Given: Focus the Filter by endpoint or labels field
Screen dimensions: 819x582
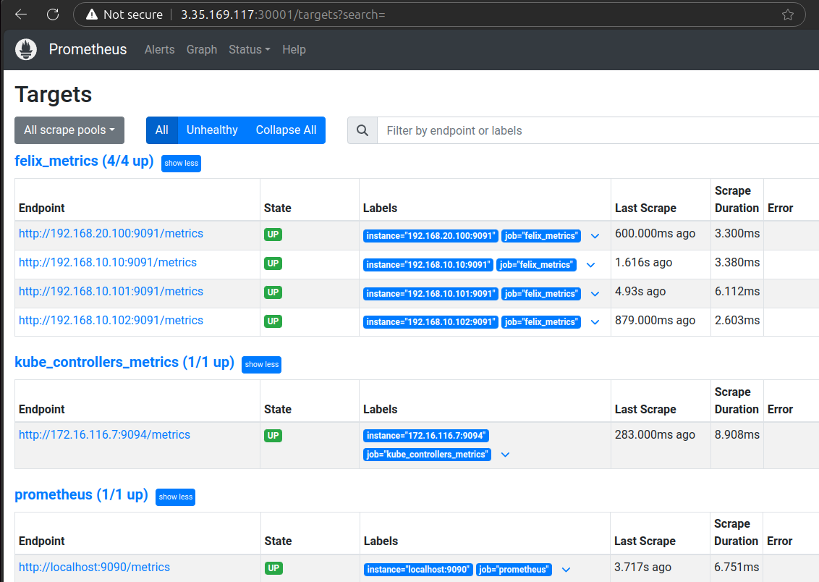Looking at the screenshot, I should (x=598, y=130).
